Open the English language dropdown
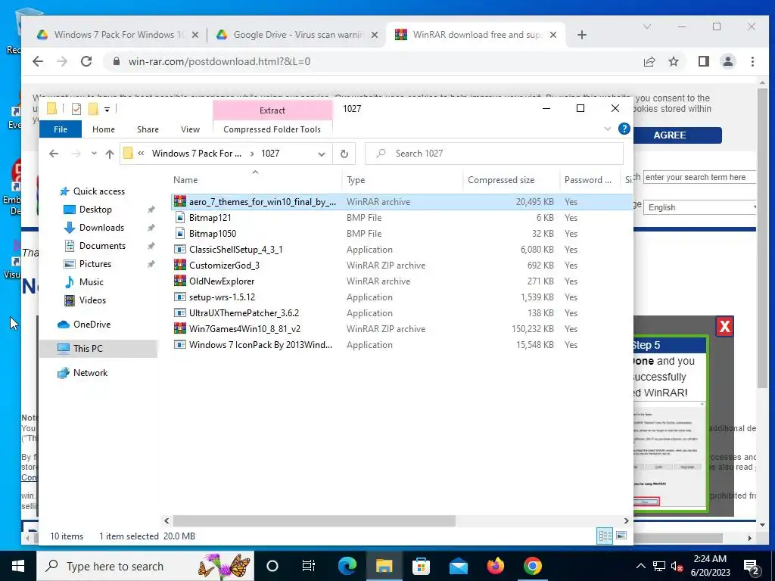The height and width of the screenshot is (581, 775). (700, 207)
